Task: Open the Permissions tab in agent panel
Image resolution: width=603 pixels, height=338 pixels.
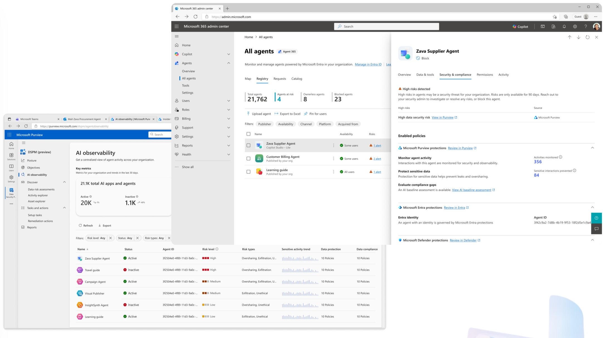Action: click(485, 75)
